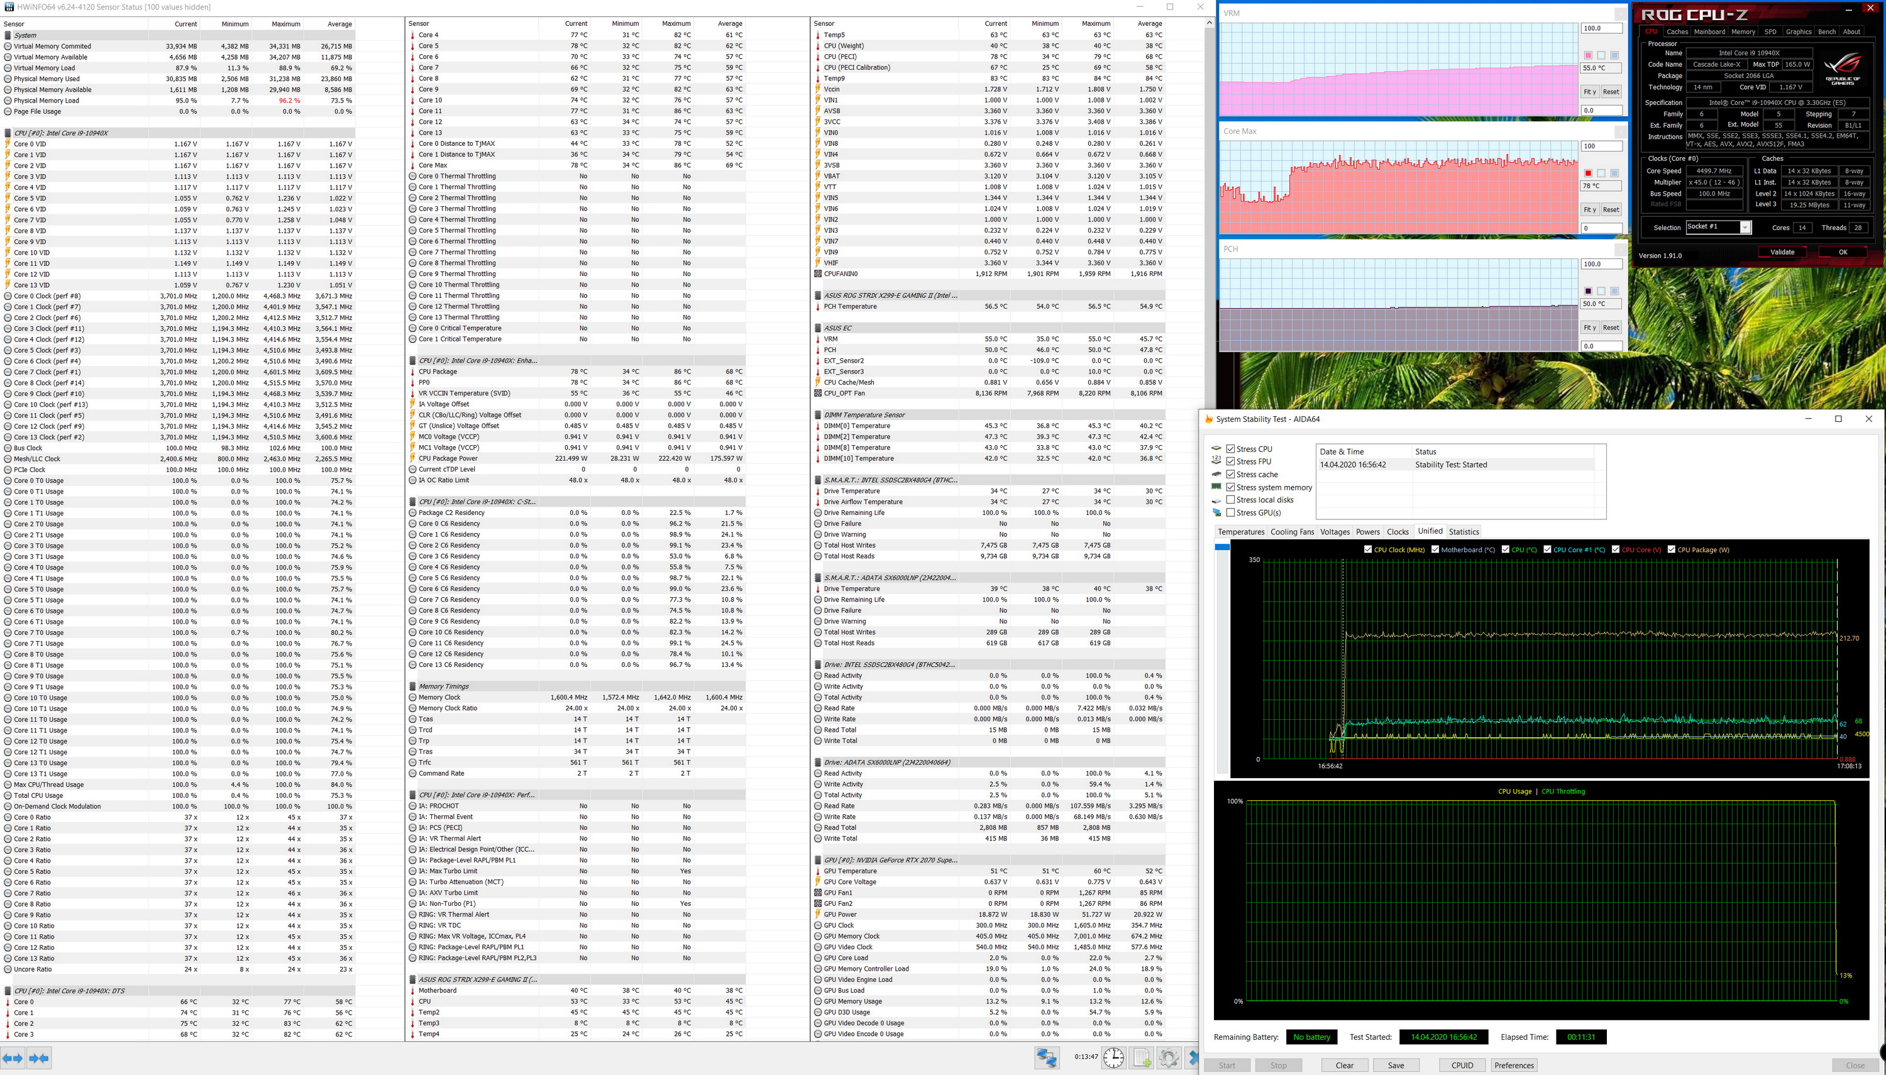
Task: Click the clock reset timer icon
Action: (1113, 1058)
